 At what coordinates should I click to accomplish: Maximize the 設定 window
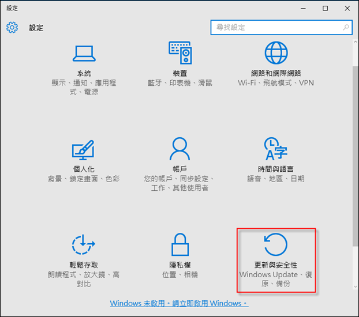[325, 9]
